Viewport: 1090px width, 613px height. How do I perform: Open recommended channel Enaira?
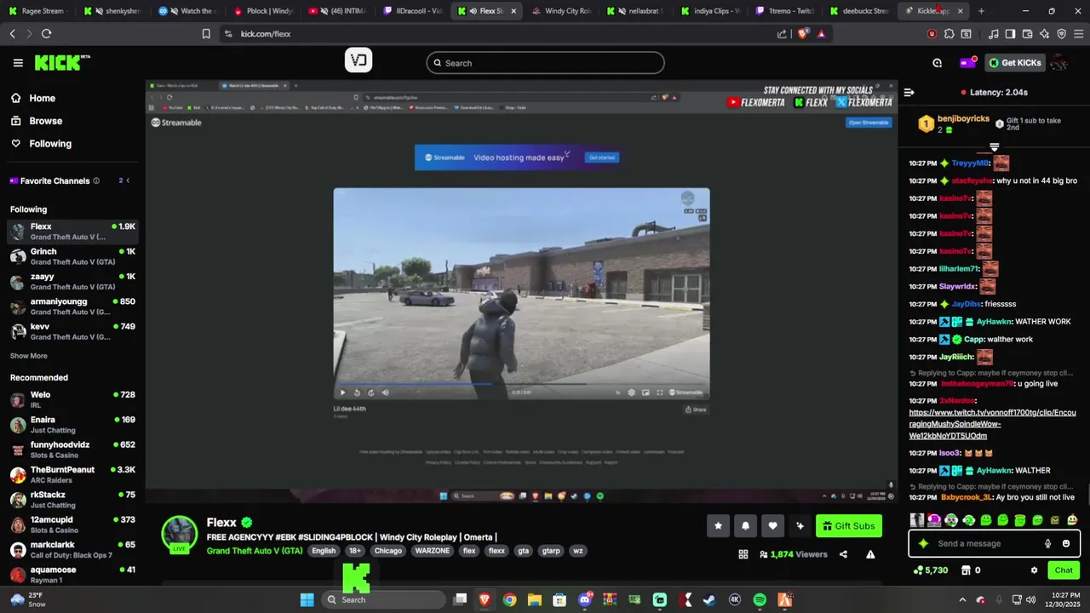tap(72, 424)
